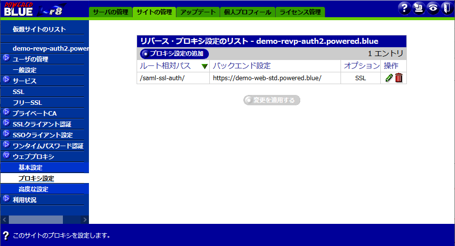Viewport: 455px width, 246px height.
Task: Edit the /saml-ssl-auth/ proxy entry with pencil
Action: (x=389, y=78)
